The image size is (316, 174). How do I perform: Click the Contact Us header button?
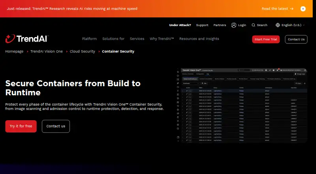[296, 40]
